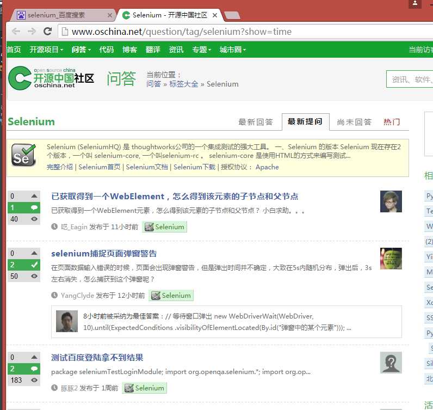
Task: Click author name 豚豚2
Action: (x=69, y=388)
